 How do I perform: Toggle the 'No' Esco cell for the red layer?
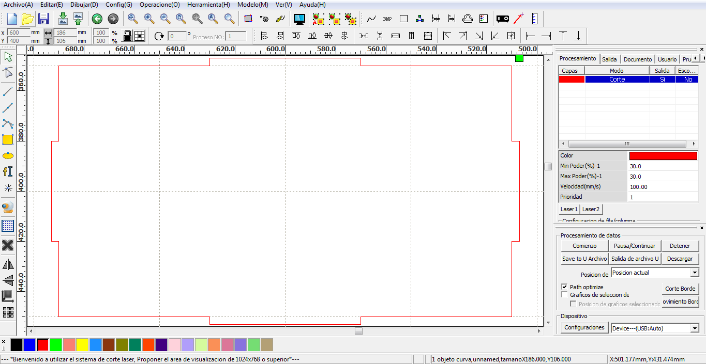pyautogui.click(x=687, y=80)
